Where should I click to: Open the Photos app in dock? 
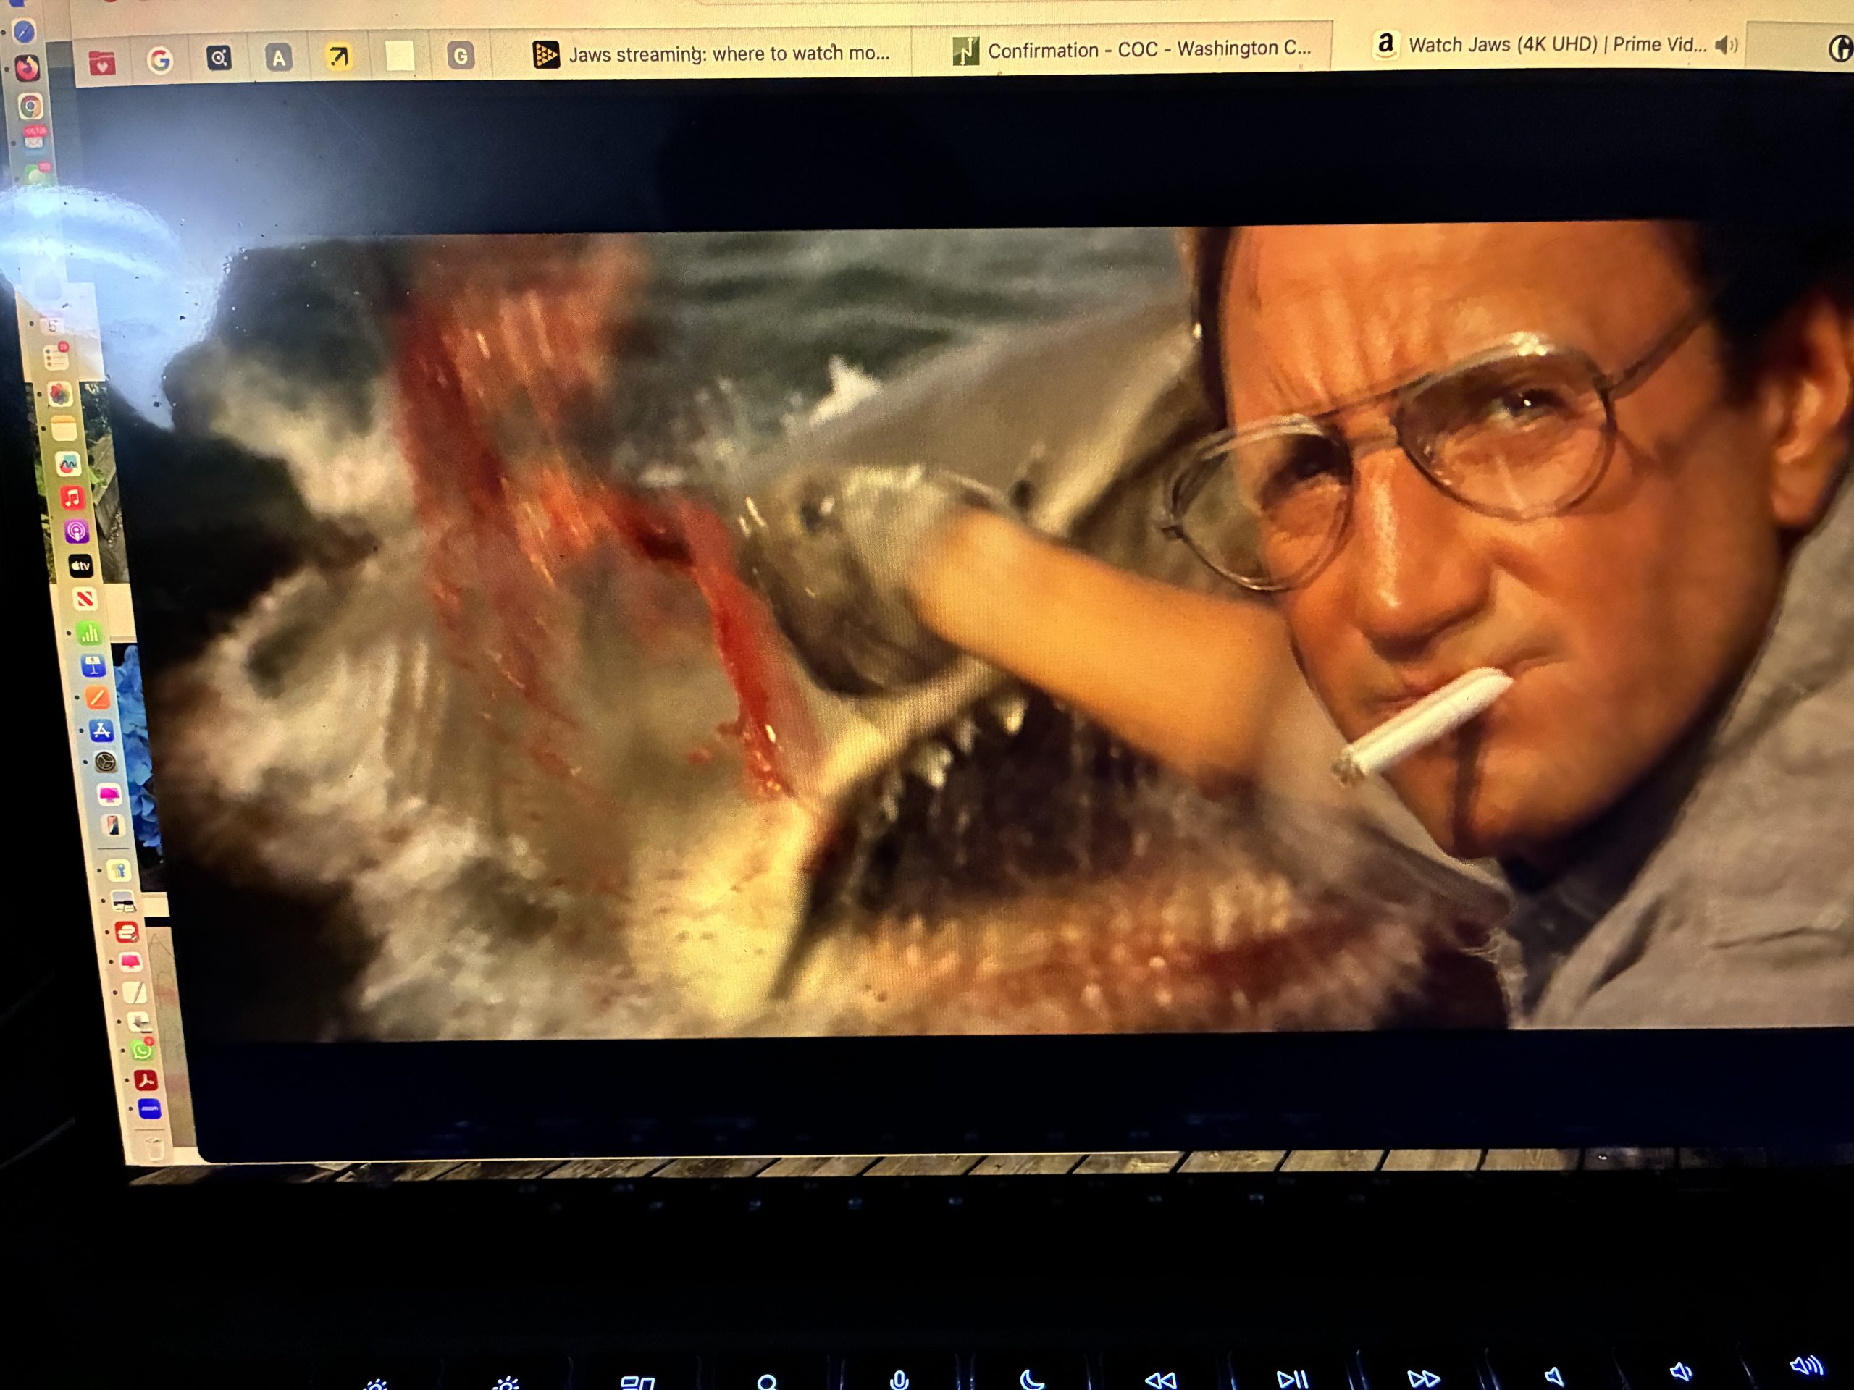point(59,394)
